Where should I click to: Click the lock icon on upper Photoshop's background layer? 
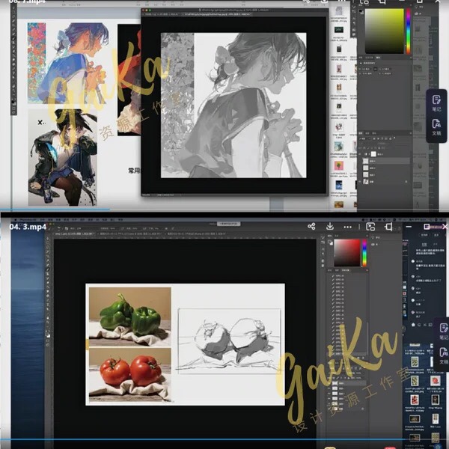point(406,182)
